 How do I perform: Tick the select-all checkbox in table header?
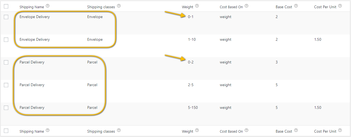click(6, 7)
